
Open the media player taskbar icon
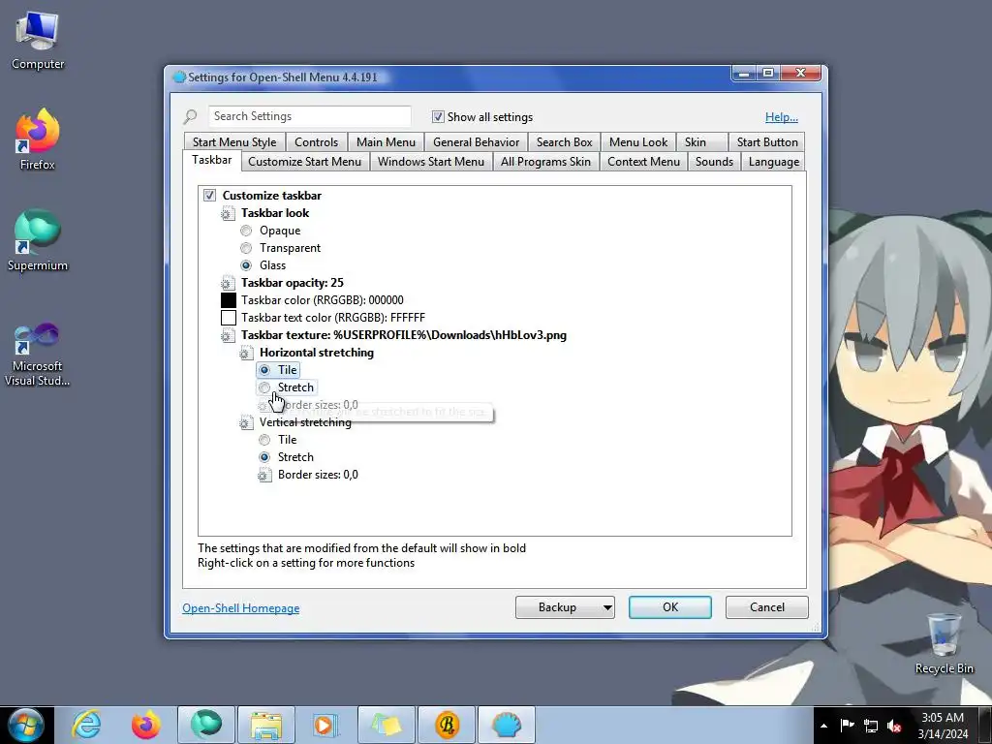tap(326, 725)
